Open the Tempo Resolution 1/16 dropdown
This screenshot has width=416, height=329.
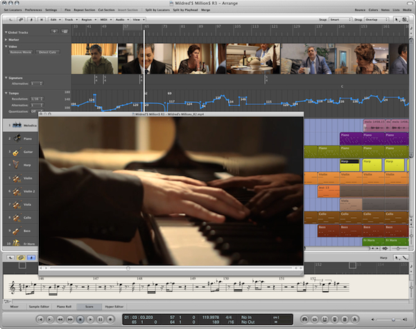(x=37, y=99)
